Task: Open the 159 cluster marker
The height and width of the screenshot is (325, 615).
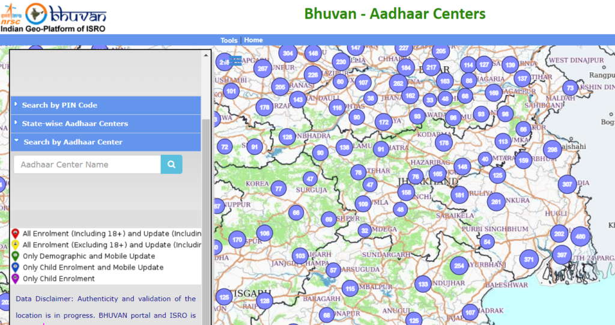Action: click(x=523, y=160)
